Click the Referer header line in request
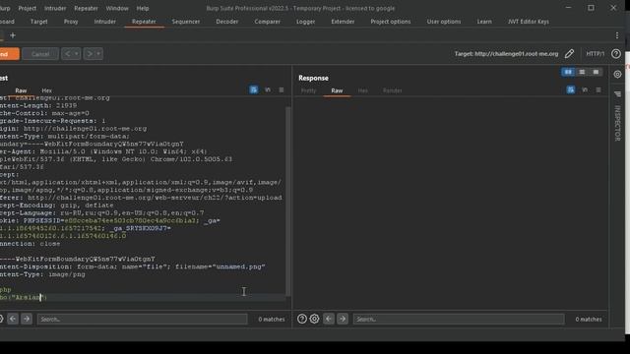This screenshot has height=354, width=630. (141, 198)
